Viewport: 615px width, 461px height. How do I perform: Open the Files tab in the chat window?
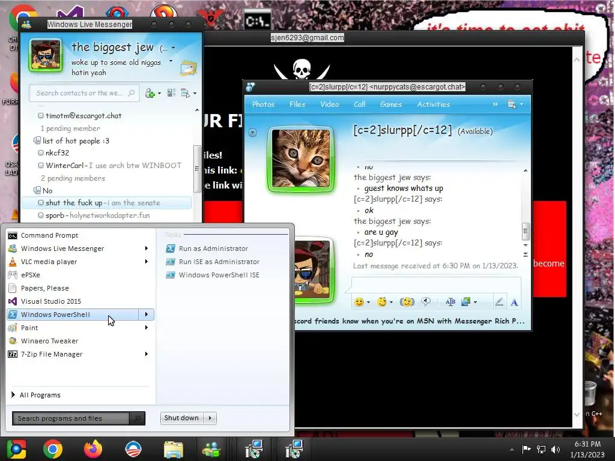tap(297, 104)
